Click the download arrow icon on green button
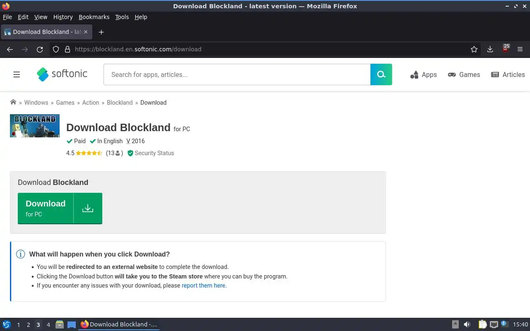530x331 pixels. click(88, 208)
